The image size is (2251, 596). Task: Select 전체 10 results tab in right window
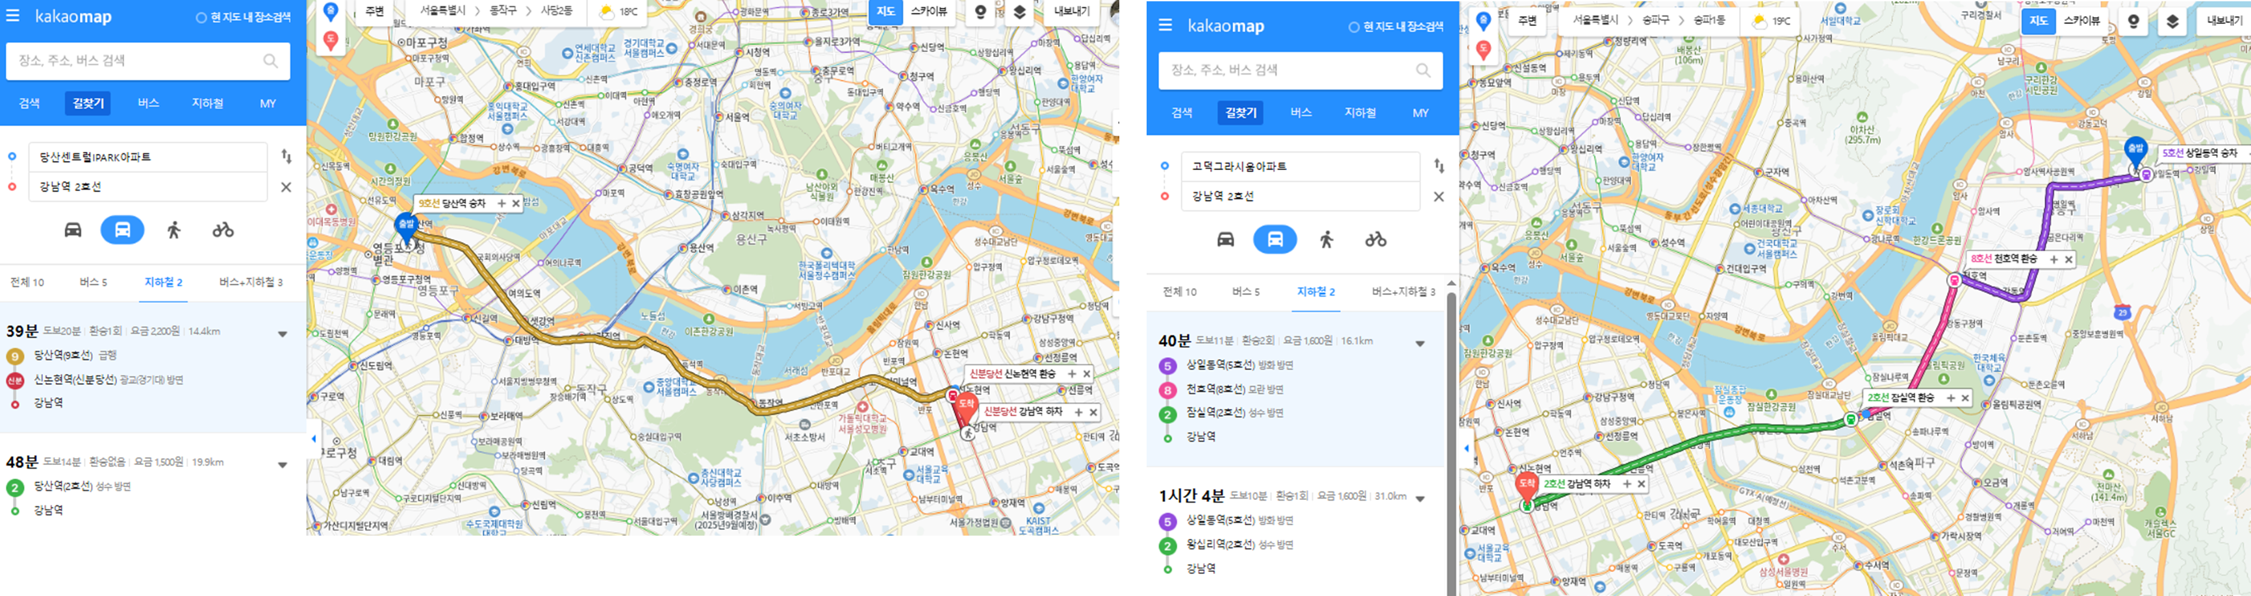[1180, 292]
